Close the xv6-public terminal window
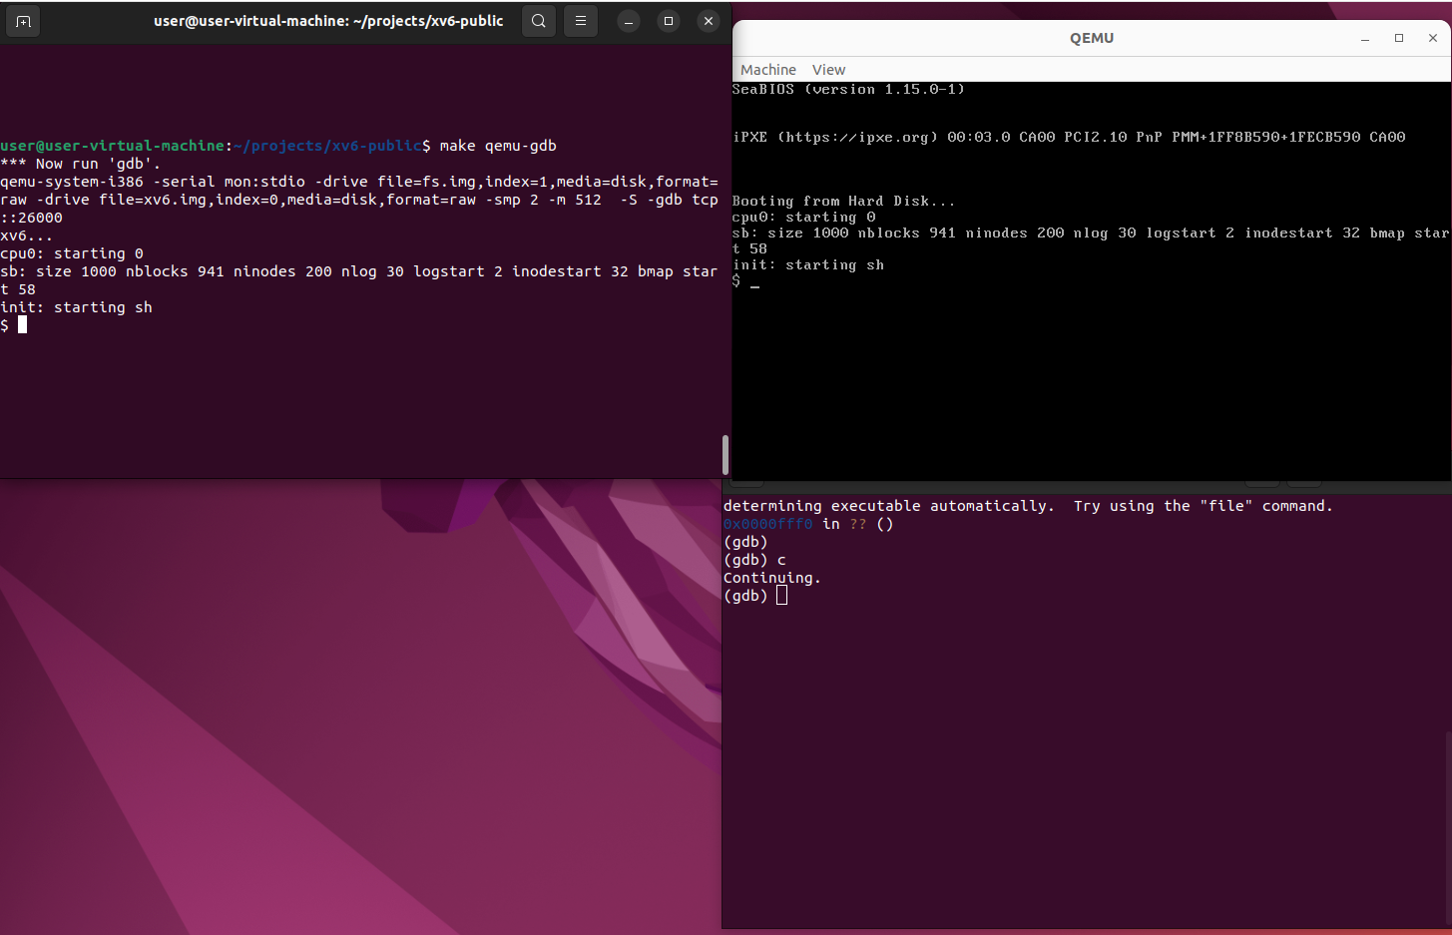 pos(709,21)
